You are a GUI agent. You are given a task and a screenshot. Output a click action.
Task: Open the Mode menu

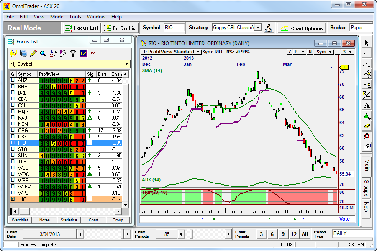coord(57,17)
